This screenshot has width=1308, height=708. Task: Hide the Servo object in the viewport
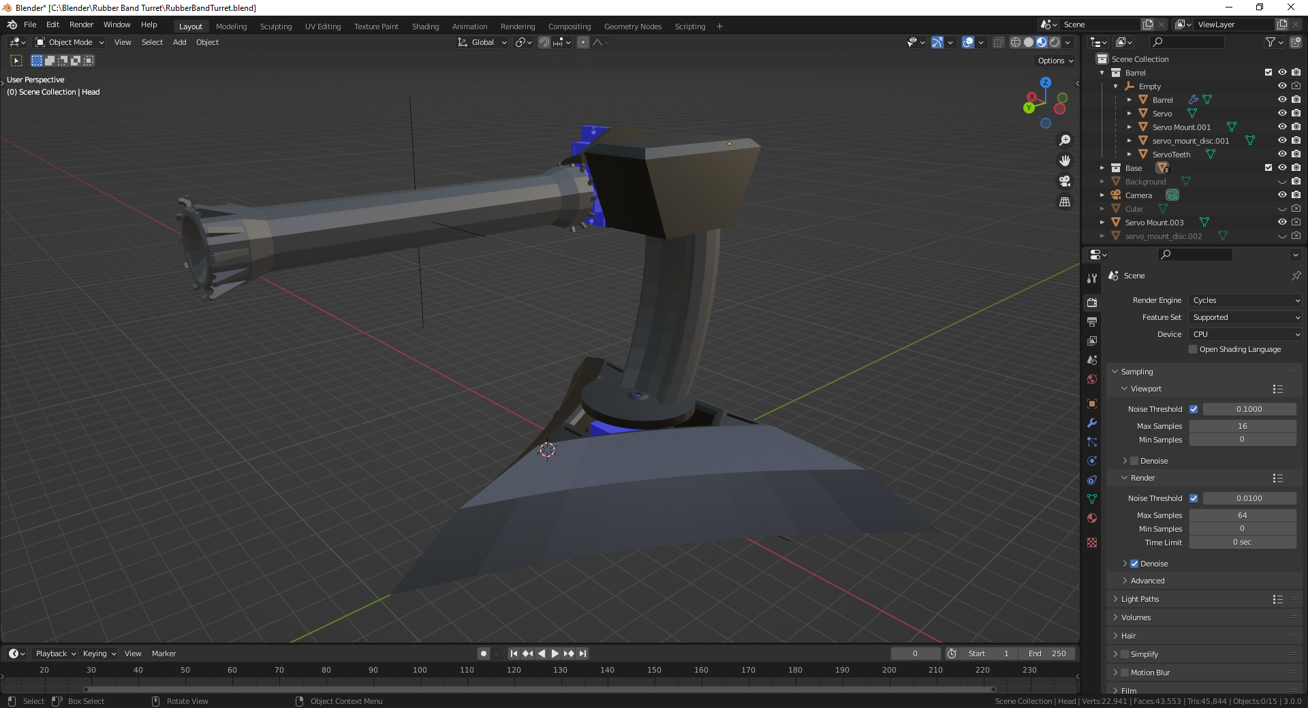[x=1283, y=113]
